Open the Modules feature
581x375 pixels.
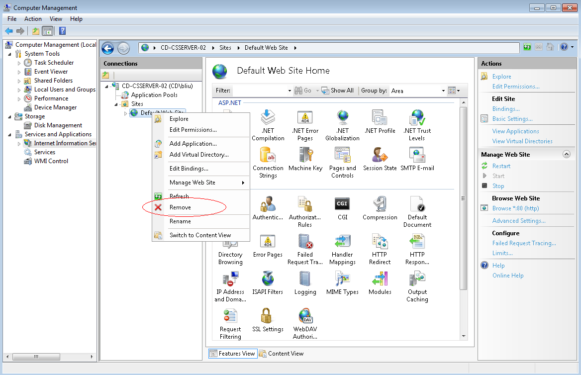point(380,283)
